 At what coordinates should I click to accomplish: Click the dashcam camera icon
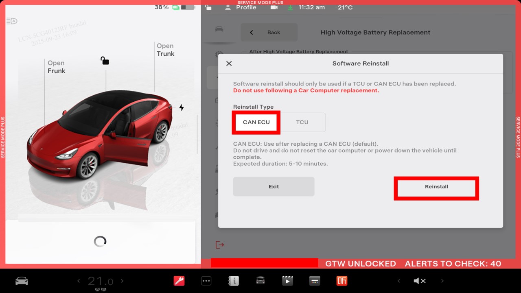(x=274, y=7)
